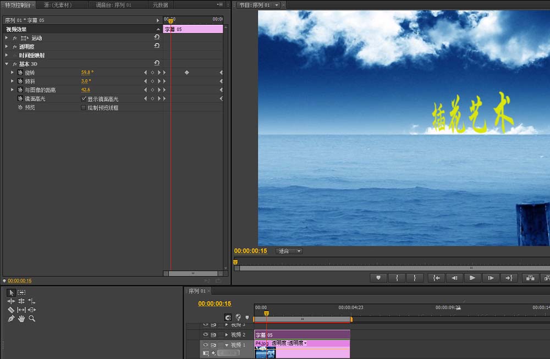Click the 字幕 05 clip on timeline
The image size is (550, 359).
tap(301, 335)
